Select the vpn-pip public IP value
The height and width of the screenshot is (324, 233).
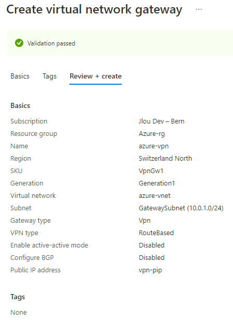coord(150,270)
